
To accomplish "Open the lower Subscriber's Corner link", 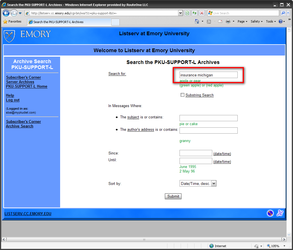I will pyautogui.click(x=23, y=122).
